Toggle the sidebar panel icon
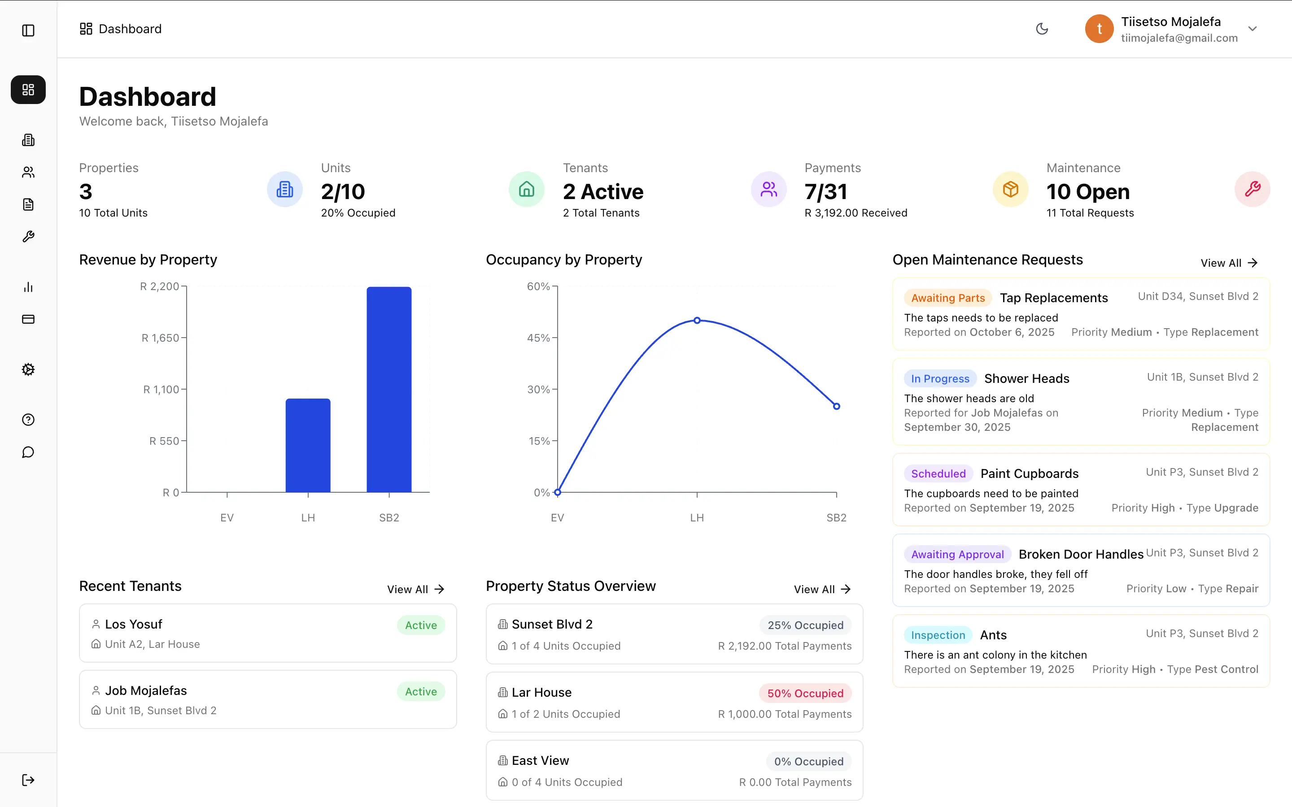The width and height of the screenshot is (1292, 807). pos(28,30)
